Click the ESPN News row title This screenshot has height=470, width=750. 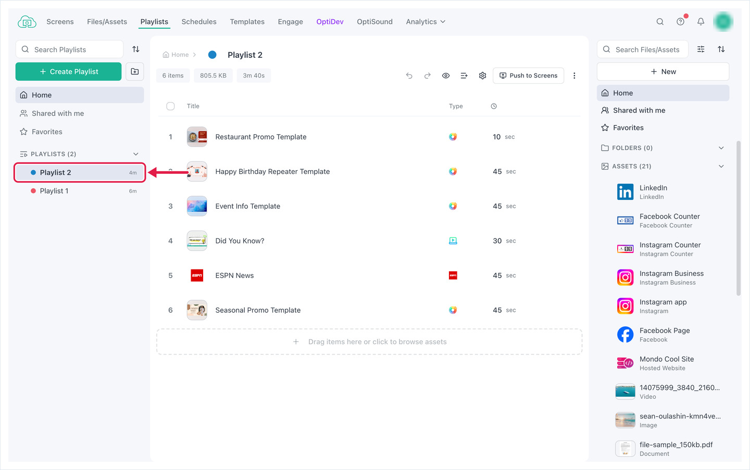point(234,276)
